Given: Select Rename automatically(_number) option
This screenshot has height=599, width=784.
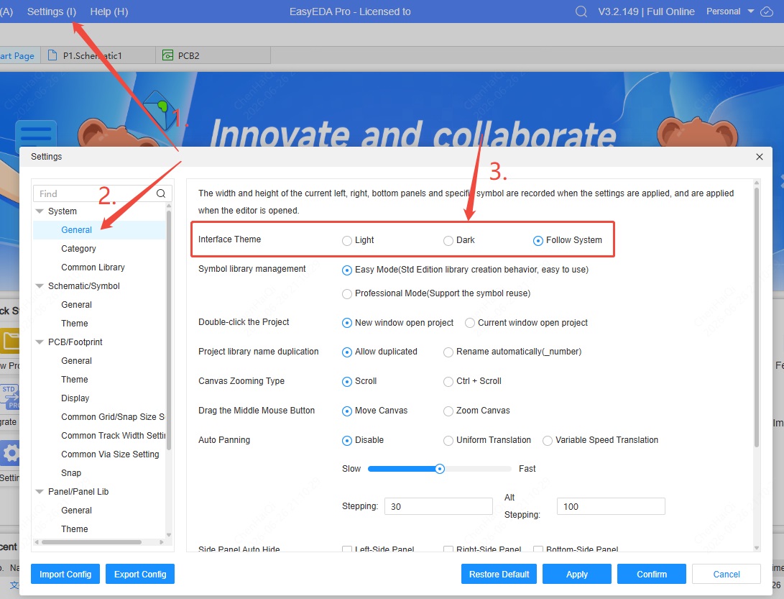Looking at the screenshot, I should (448, 352).
